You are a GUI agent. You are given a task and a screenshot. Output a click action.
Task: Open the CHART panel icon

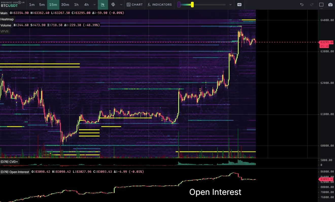click(x=135, y=5)
